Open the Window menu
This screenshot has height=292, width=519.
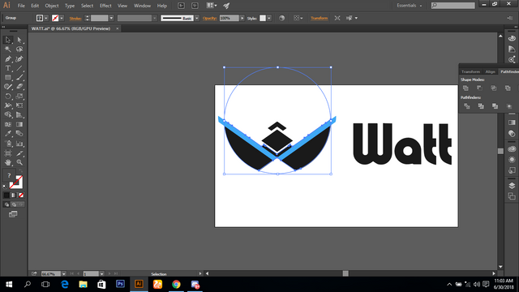[x=143, y=6]
